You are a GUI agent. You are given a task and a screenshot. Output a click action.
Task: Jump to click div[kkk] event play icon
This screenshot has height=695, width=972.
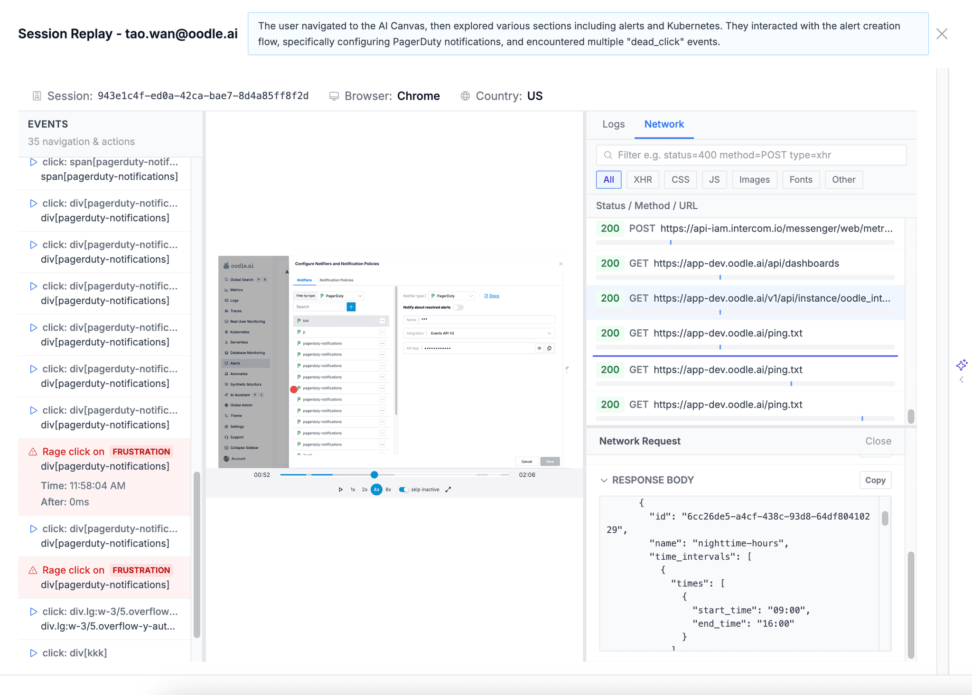33,653
